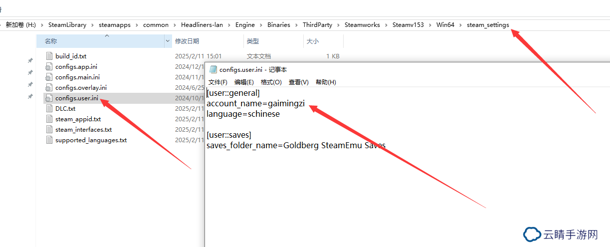The width and height of the screenshot is (610, 247).
Task: Place cursor in the account_name=gaimingzi line
Action: tap(255, 103)
